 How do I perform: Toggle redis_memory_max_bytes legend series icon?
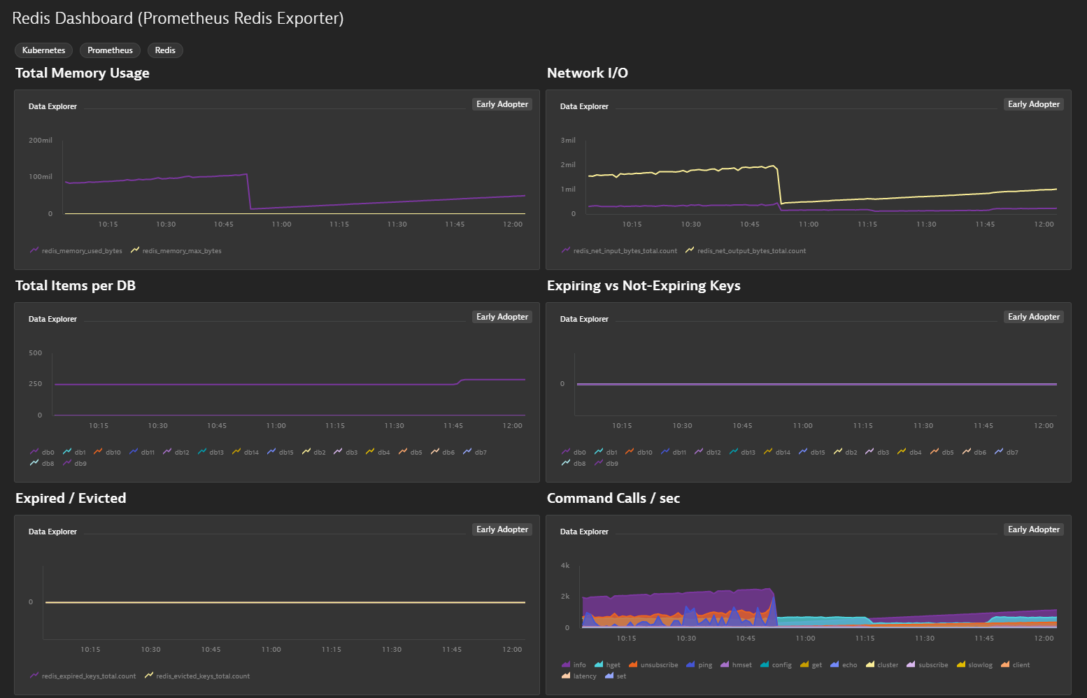[135, 250]
